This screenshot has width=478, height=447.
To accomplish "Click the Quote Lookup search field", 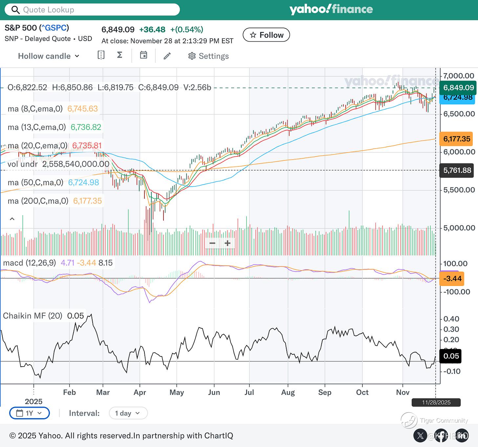I will (x=92, y=10).
